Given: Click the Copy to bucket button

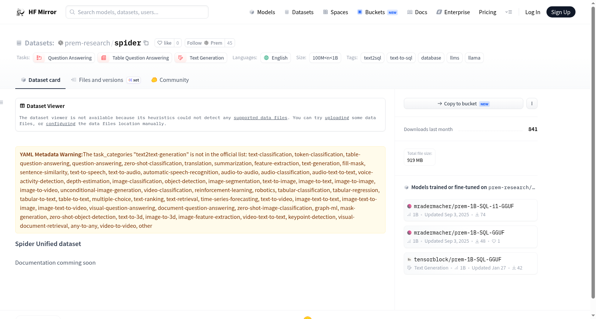Looking at the screenshot, I should coord(463,103).
